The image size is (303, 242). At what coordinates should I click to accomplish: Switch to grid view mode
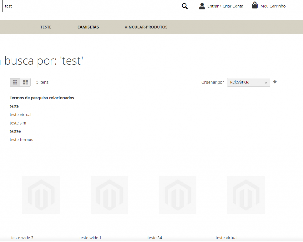[x=15, y=82]
